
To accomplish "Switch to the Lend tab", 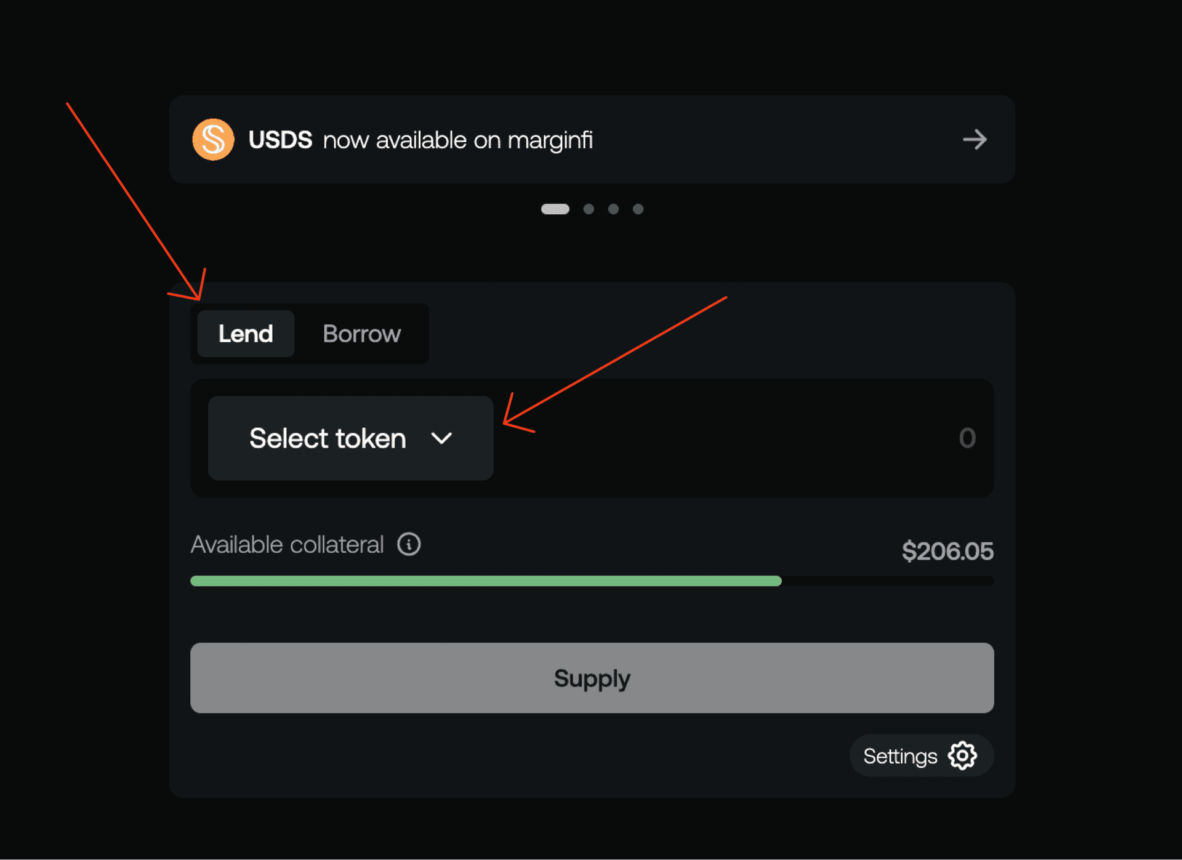I will [245, 334].
